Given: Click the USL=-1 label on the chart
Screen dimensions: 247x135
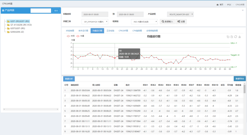Looking at the screenshot, I should tap(234, 43).
